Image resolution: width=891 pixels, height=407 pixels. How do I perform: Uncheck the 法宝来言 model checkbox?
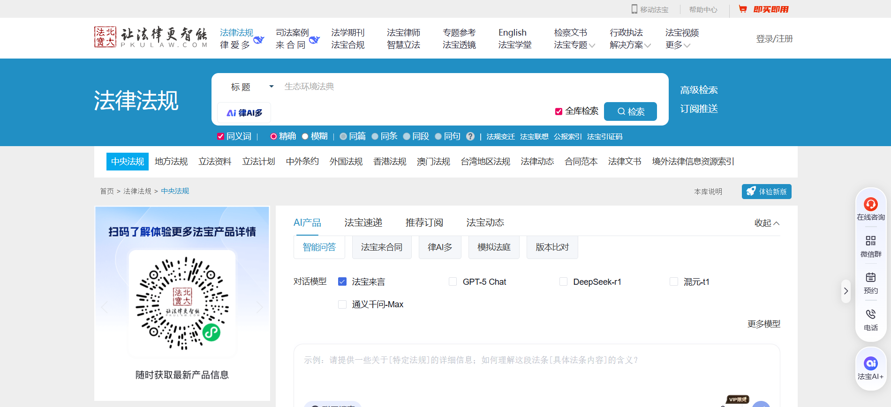(x=342, y=281)
